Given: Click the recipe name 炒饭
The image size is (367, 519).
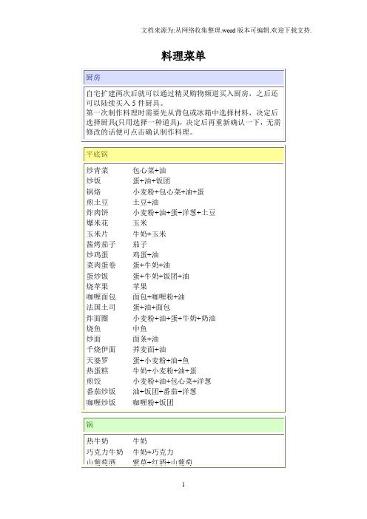Looking at the screenshot, I should 94,181.
